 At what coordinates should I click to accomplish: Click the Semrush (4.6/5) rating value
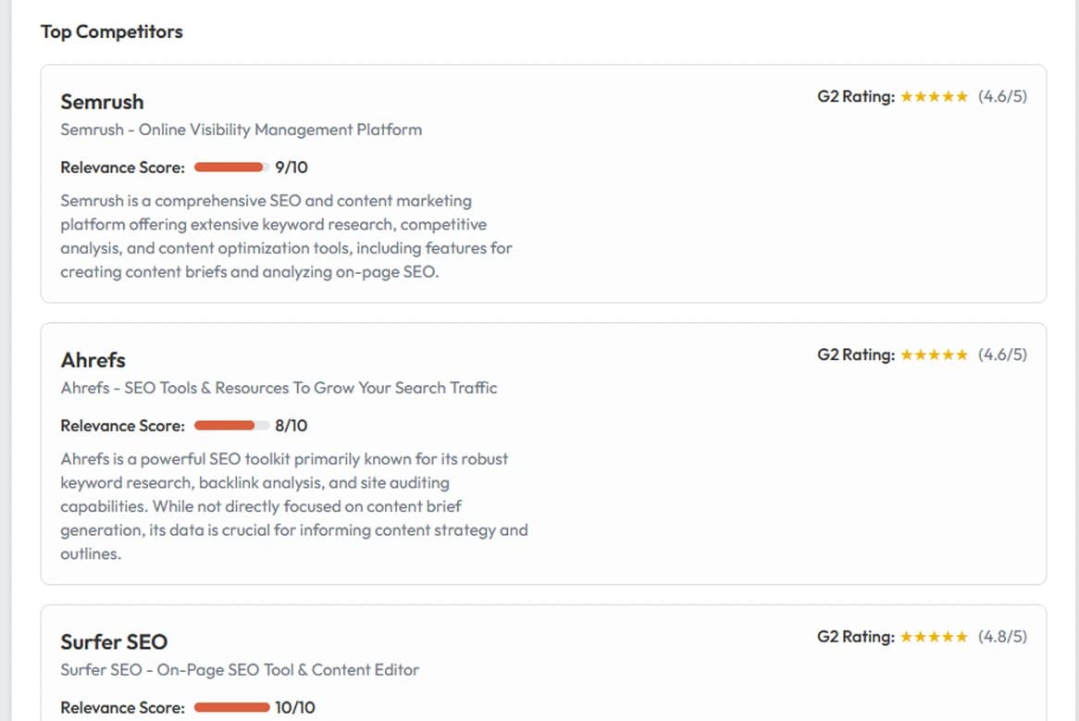(x=1002, y=96)
